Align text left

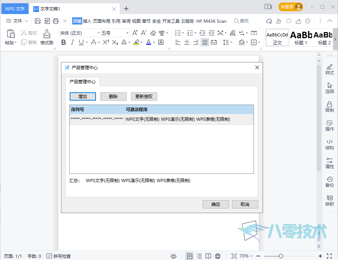pos(178,42)
